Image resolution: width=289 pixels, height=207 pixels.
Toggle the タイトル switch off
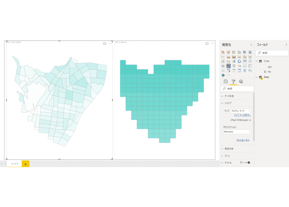click(247, 163)
